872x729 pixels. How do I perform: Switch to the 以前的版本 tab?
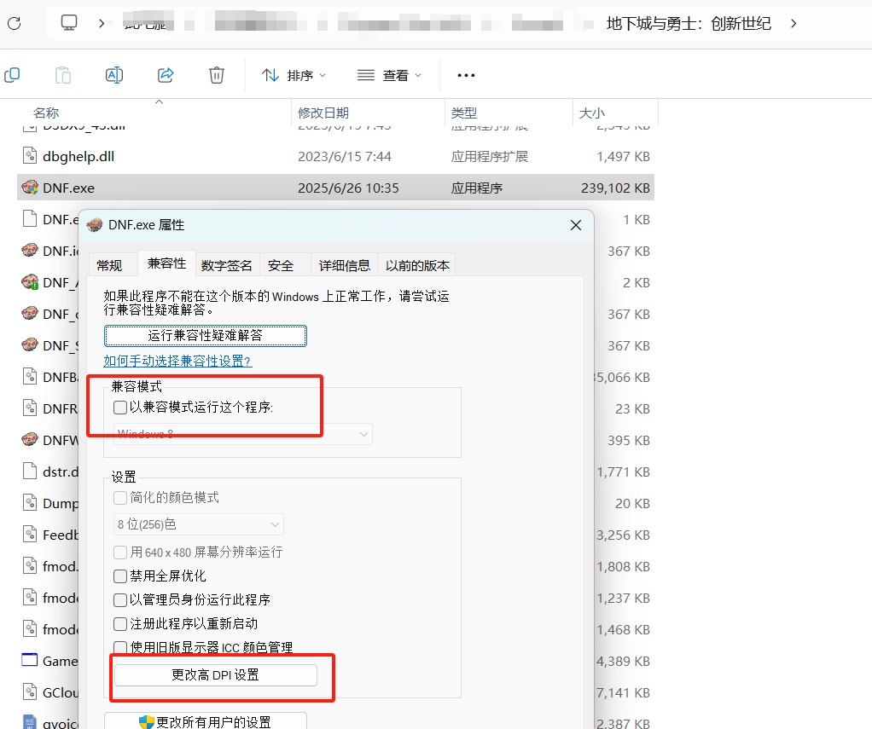click(x=417, y=266)
